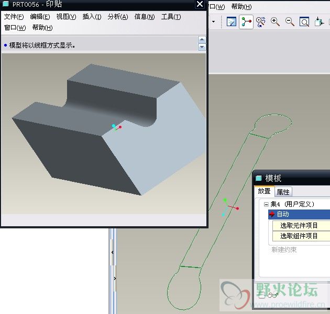The height and width of the screenshot is (314, 330).
Task: Click the coordinate system triad on the wireframe part
Action: pos(230,207)
